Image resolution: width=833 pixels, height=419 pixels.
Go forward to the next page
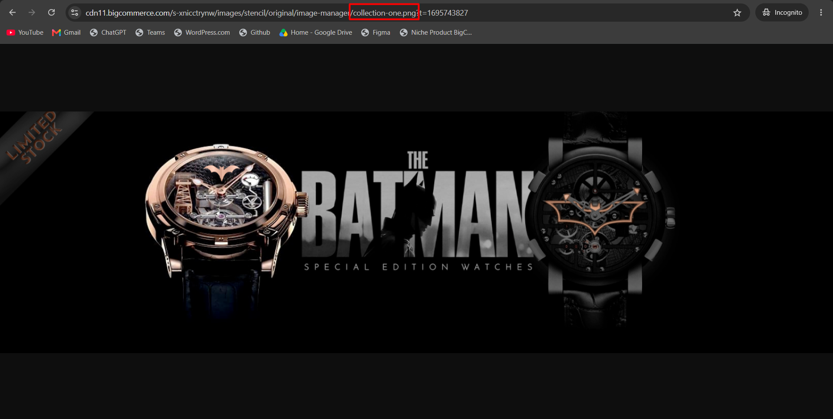(x=32, y=13)
